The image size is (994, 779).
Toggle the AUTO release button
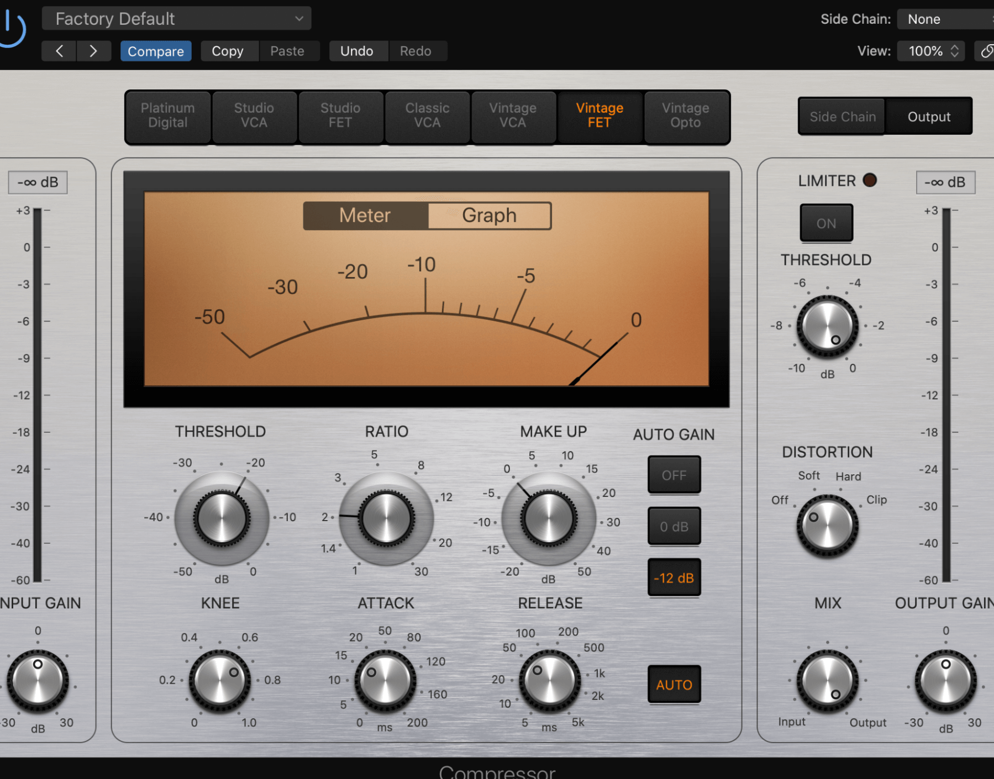click(x=674, y=685)
